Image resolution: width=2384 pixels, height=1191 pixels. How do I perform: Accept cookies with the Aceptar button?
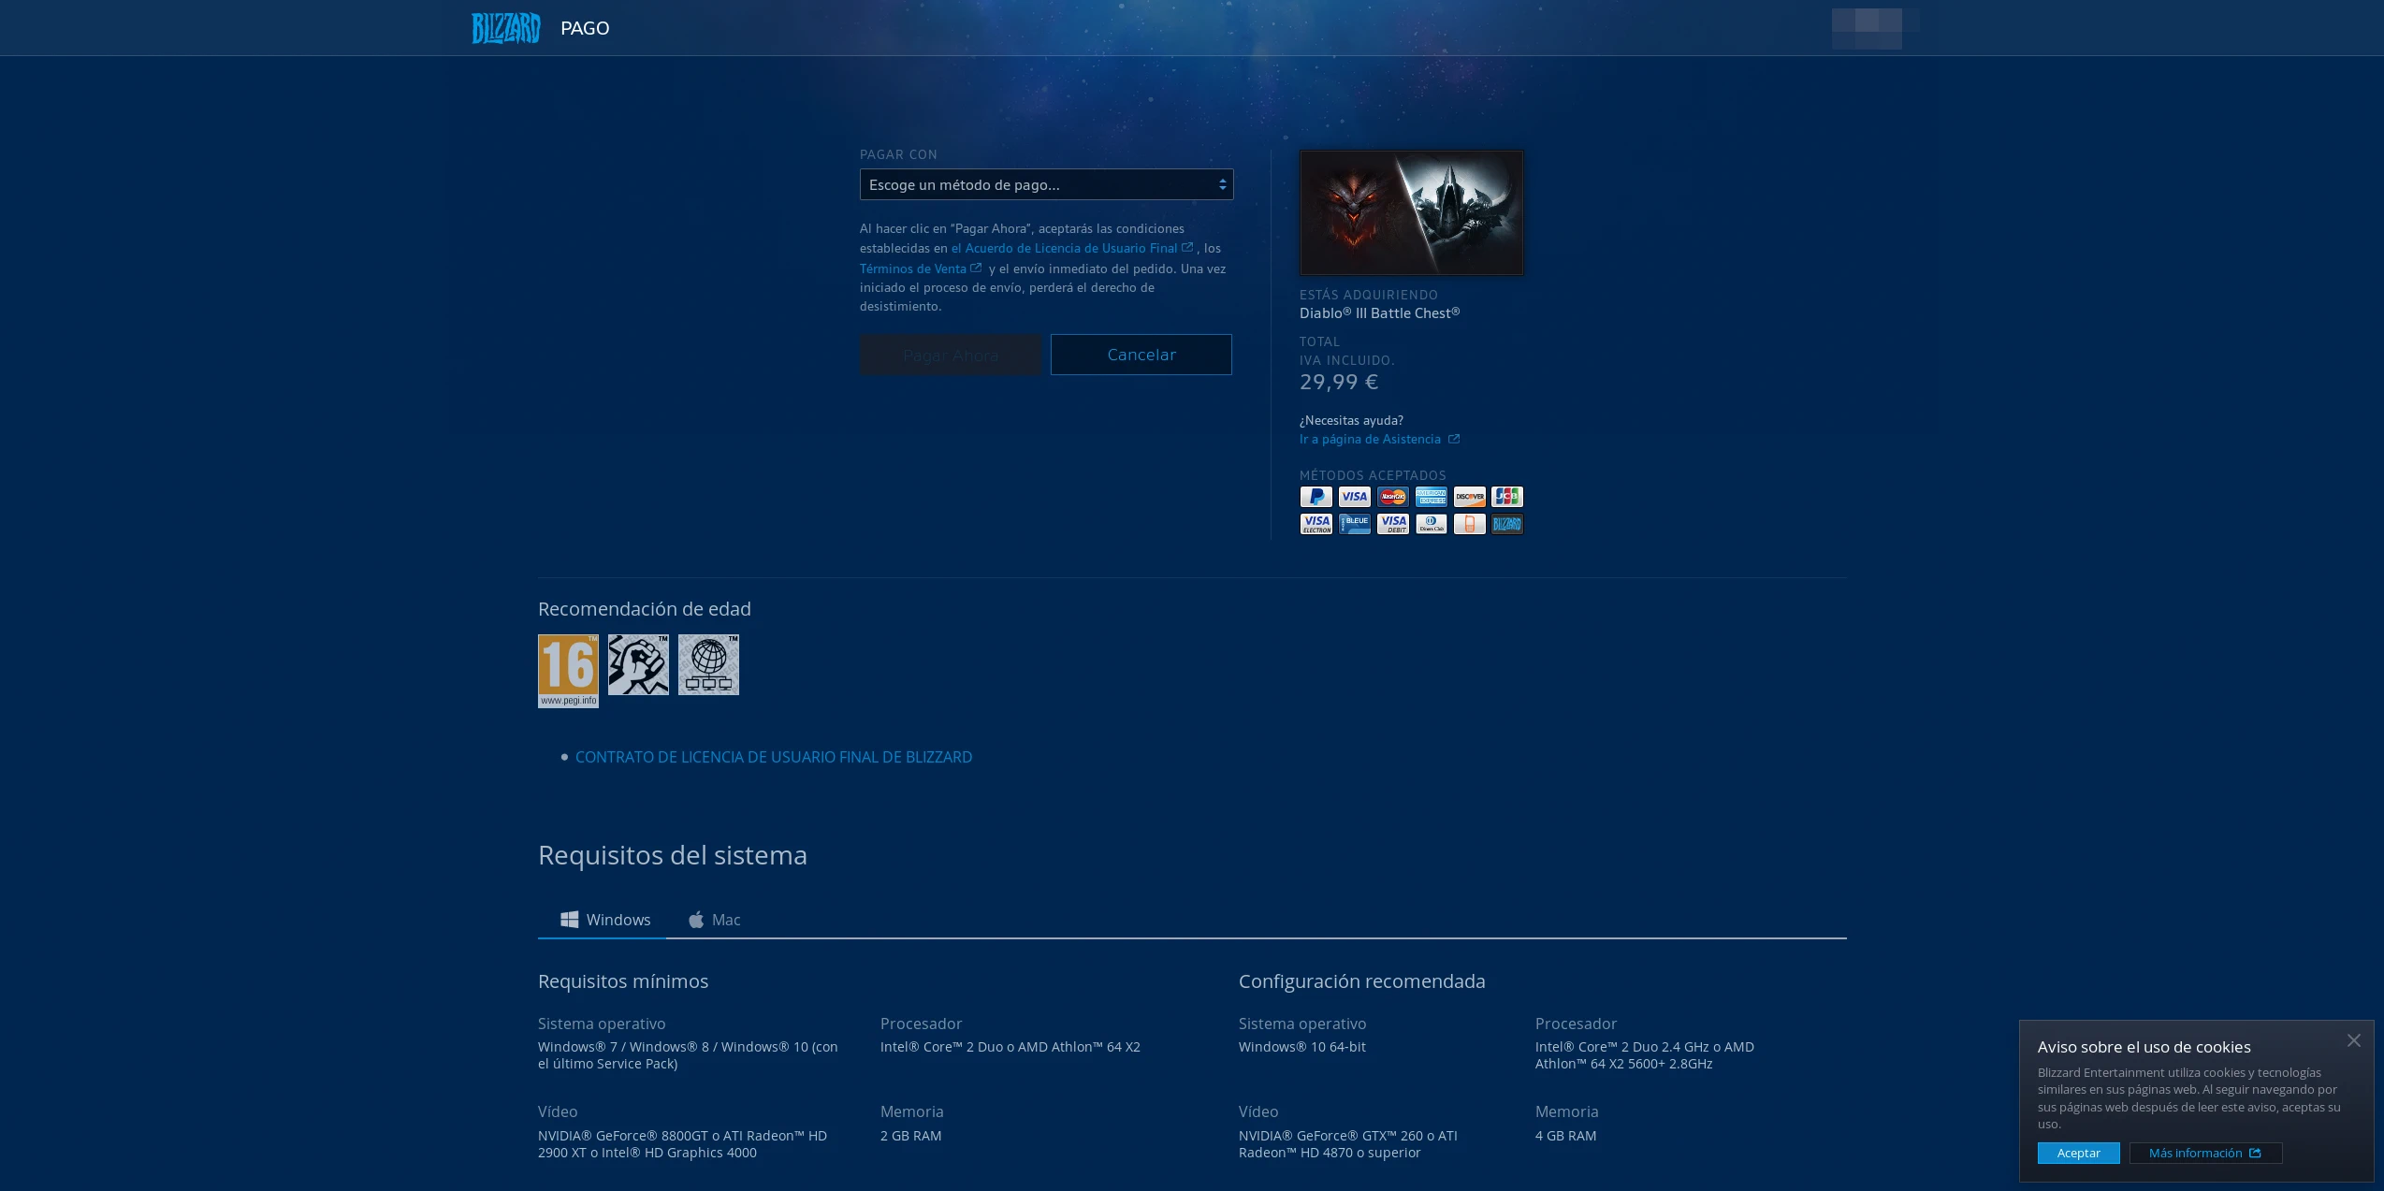[2078, 1153]
